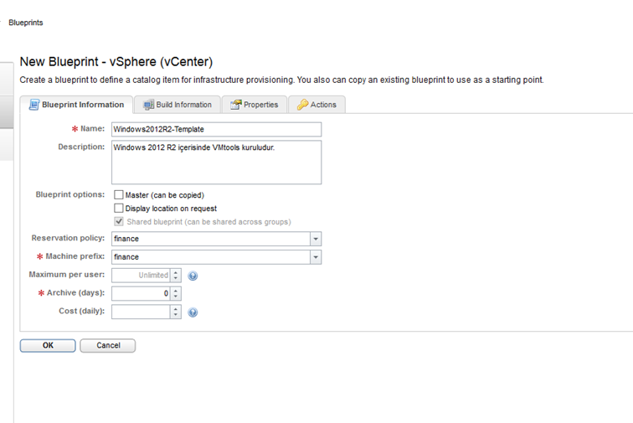Switch to the Build Information tab
The width and height of the screenshot is (633, 423).
pos(178,105)
